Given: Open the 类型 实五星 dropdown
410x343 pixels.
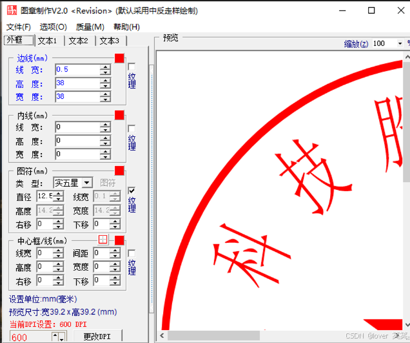Looking at the screenshot, I should click(87, 183).
